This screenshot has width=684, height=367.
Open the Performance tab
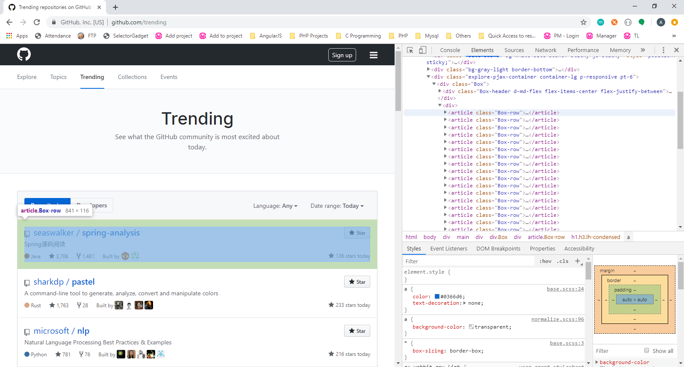coord(583,50)
